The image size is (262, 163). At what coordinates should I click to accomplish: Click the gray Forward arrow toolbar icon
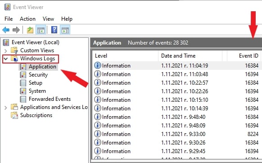click(16, 30)
